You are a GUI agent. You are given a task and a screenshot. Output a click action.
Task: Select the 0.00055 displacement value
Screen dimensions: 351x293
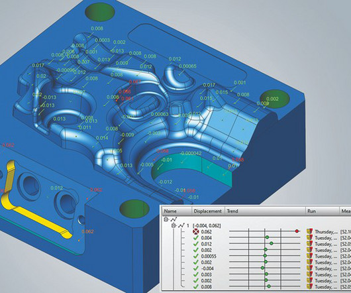coord(209,256)
